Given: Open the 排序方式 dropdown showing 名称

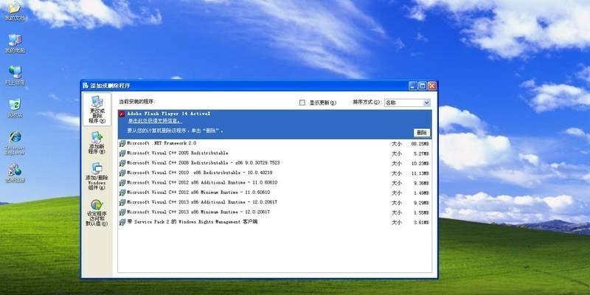Looking at the screenshot, I should (407, 103).
